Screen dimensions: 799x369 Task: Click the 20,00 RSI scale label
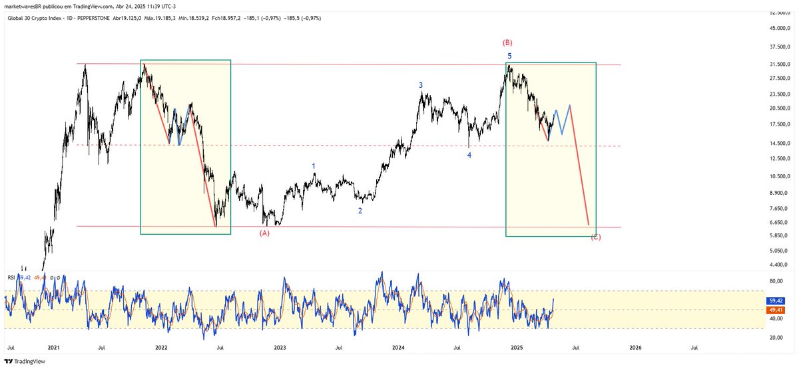[x=776, y=338]
